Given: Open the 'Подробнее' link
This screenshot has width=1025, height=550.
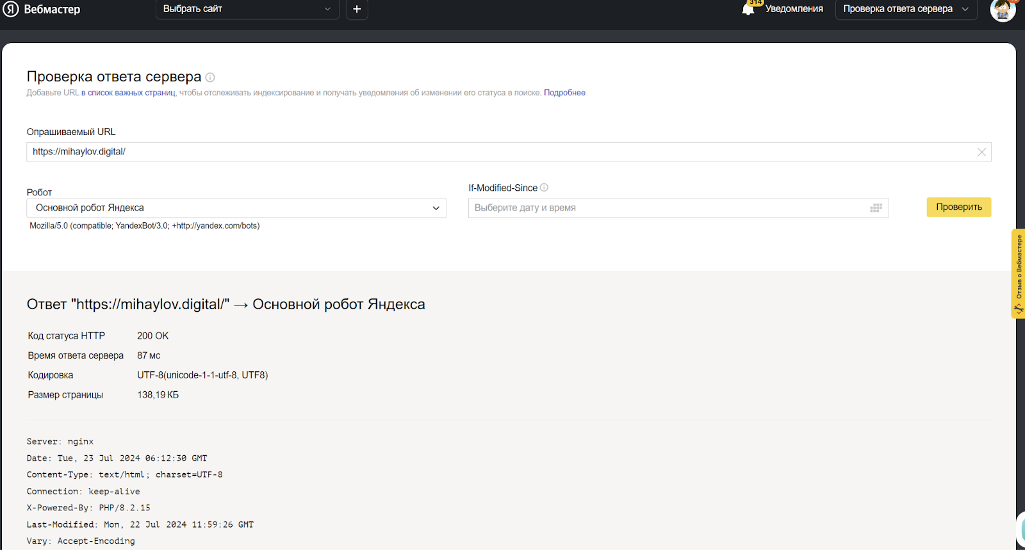Looking at the screenshot, I should (x=564, y=93).
